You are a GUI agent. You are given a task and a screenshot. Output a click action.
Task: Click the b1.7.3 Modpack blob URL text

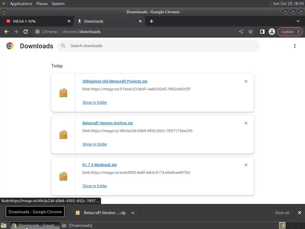(136, 173)
